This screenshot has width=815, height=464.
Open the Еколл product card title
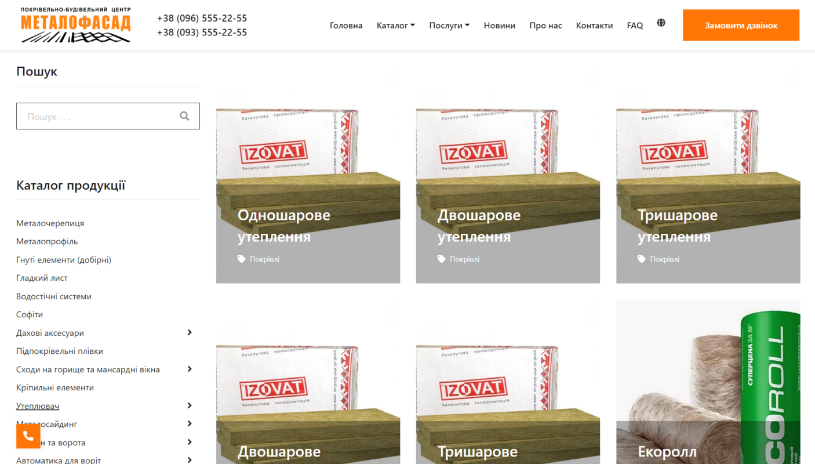click(x=667, y=452)
